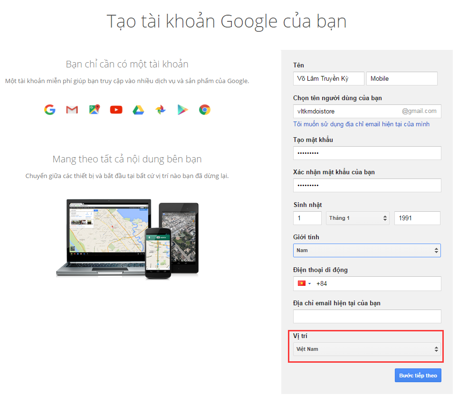Click the Google Photos pinwheel icon
468x395 pixels.
click(x=161, y=110)
